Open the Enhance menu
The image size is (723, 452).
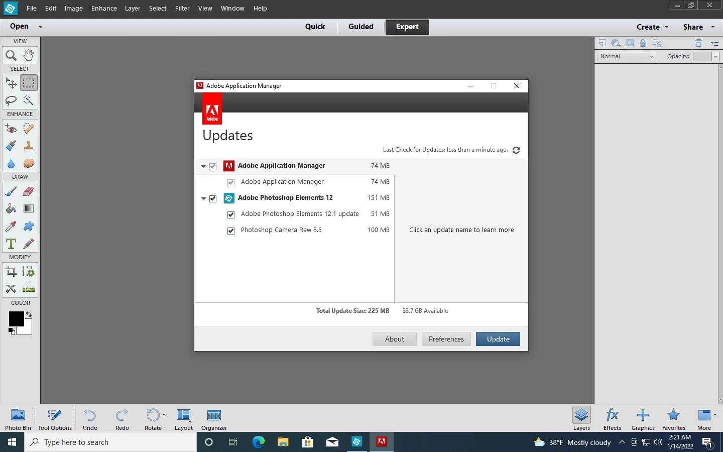coord(104,9)
